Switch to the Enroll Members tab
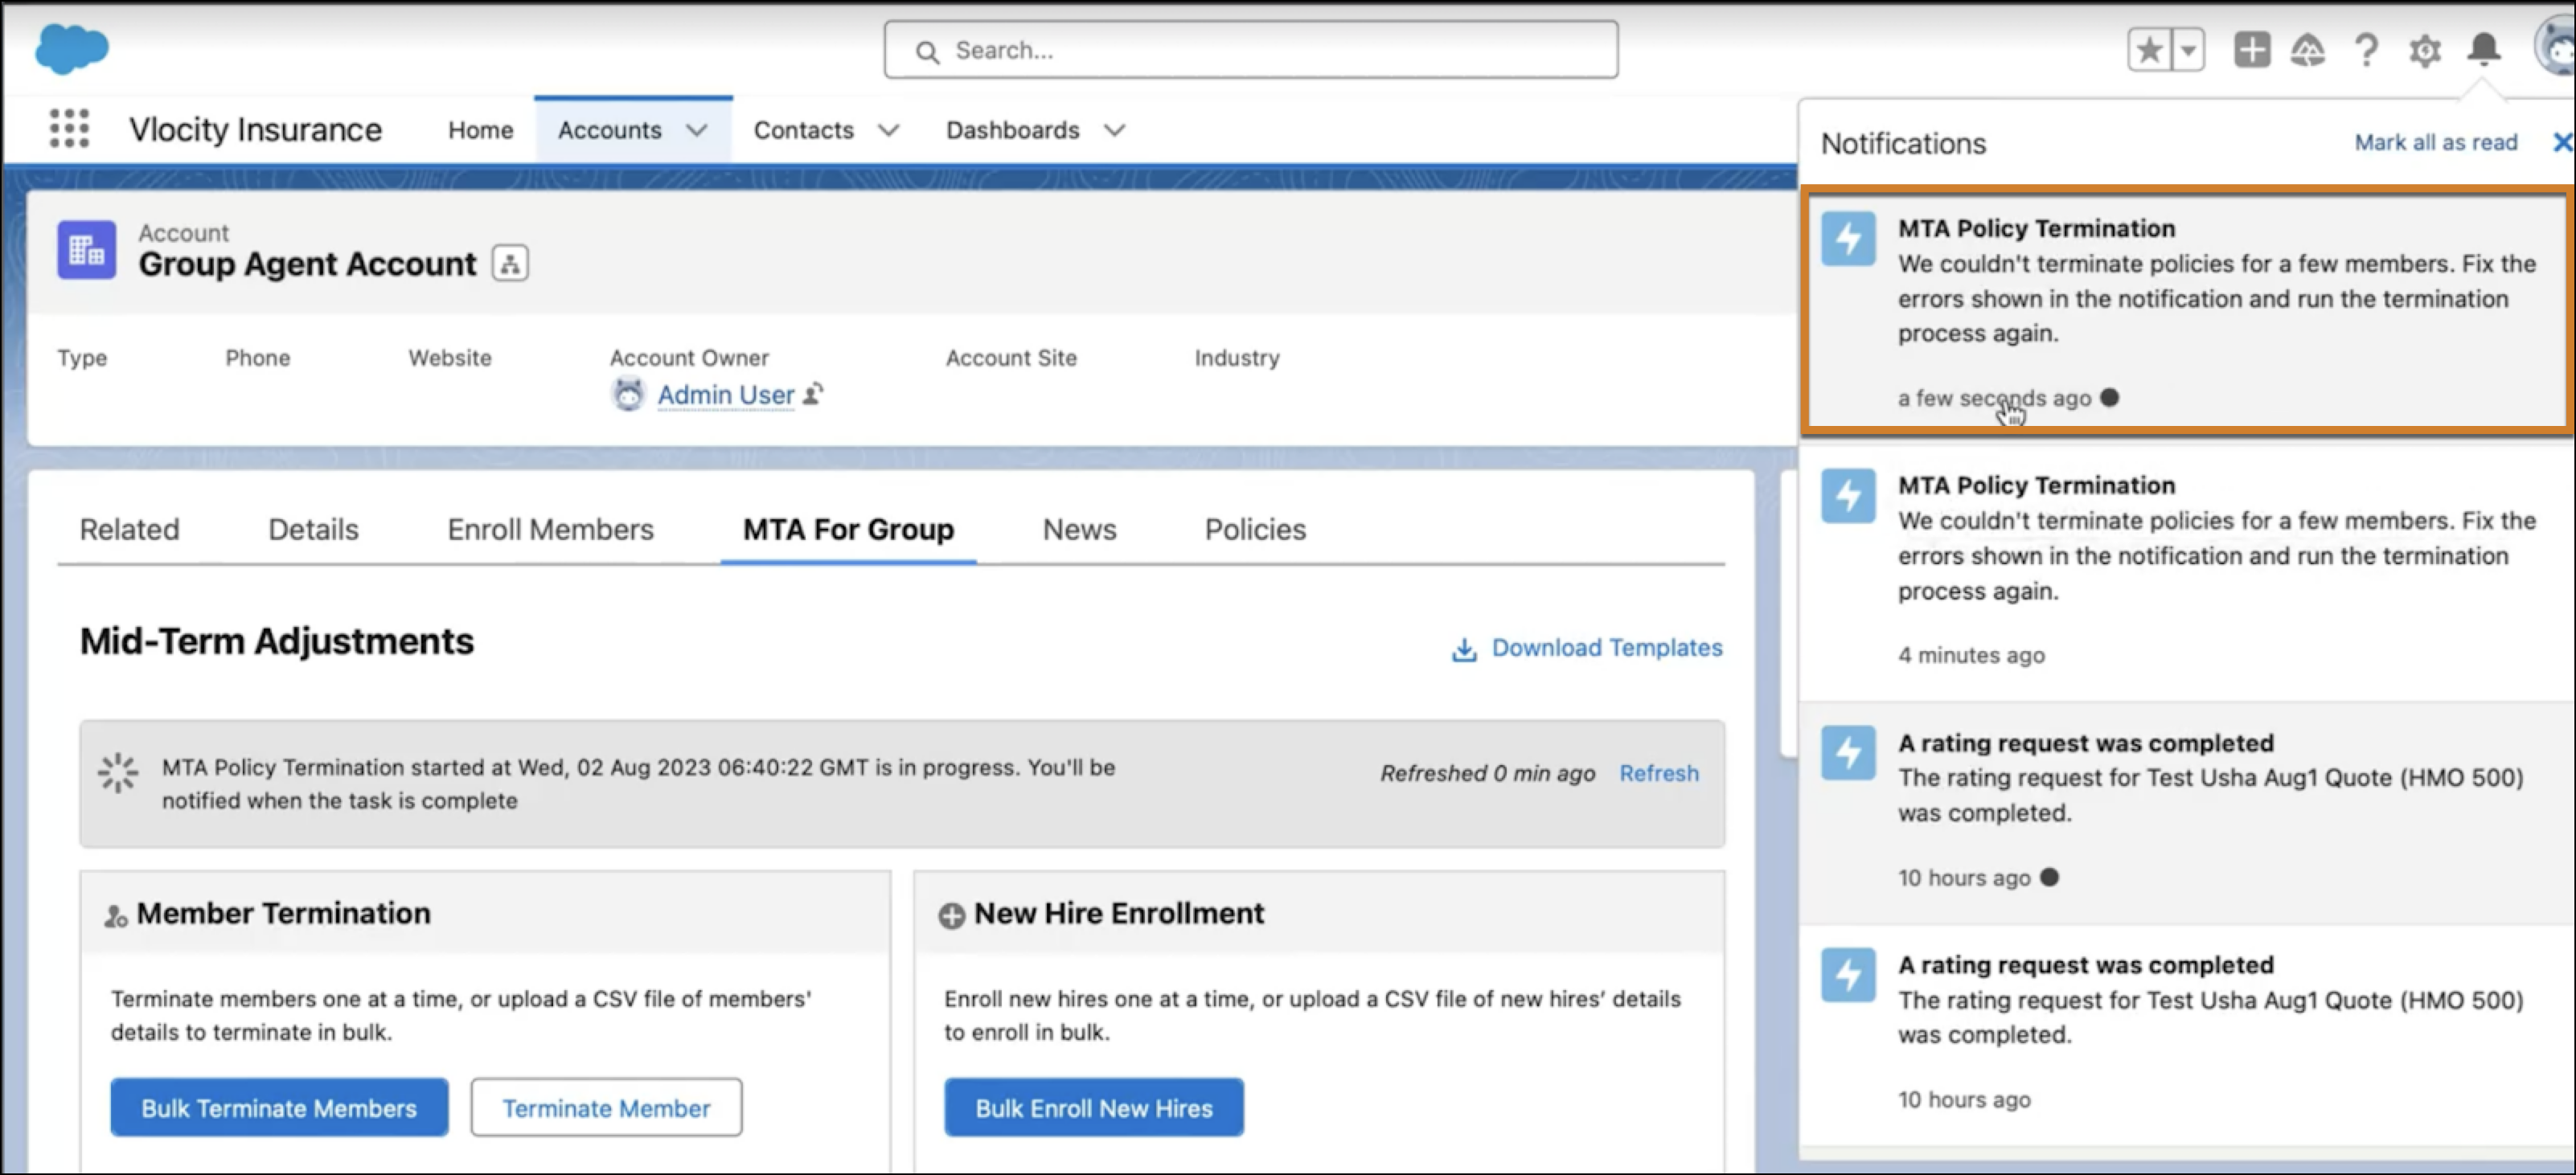 [x=551, y=529]
